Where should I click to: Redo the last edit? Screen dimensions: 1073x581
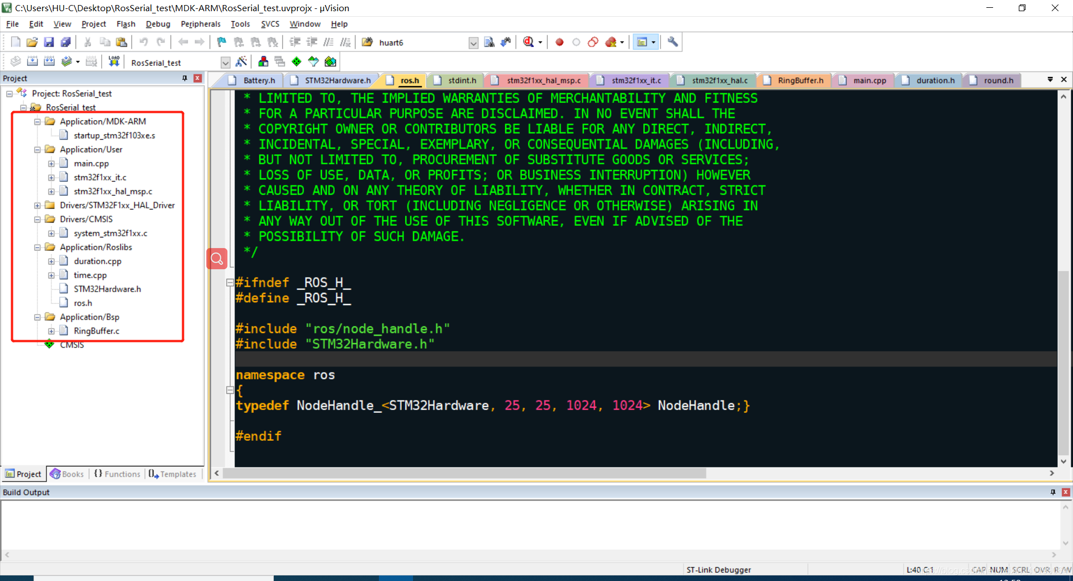pyautogui.click(x=160, y=42)
